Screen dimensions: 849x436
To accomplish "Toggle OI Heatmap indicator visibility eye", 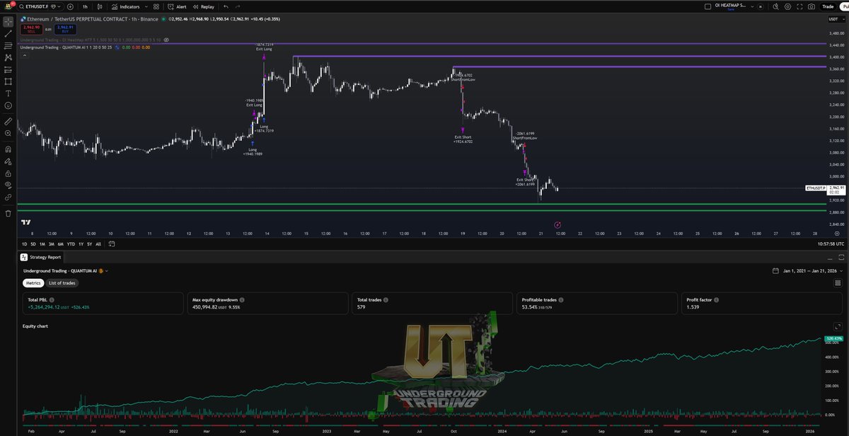I will pyautogui.click(x=166, y=40).
